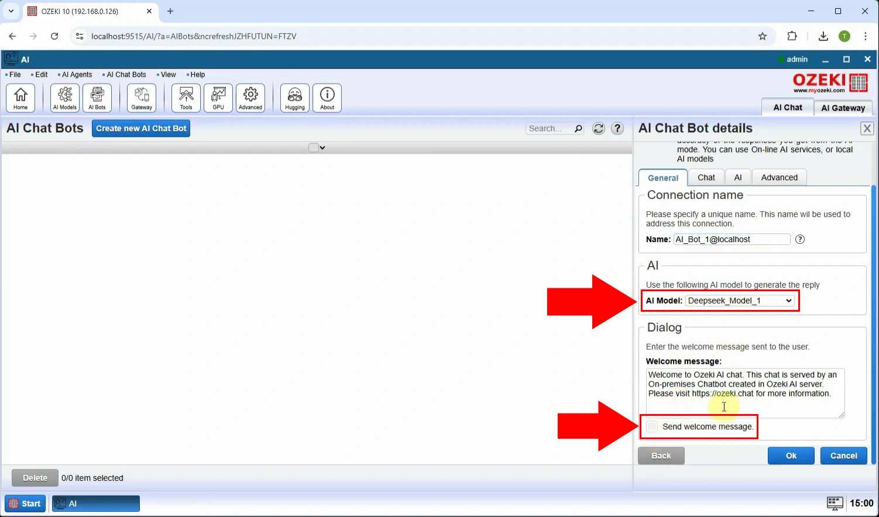Click the details panel vertical scrollbar
Screen dimensions: 879x517
pyautogui.click(x=873, y=325)
